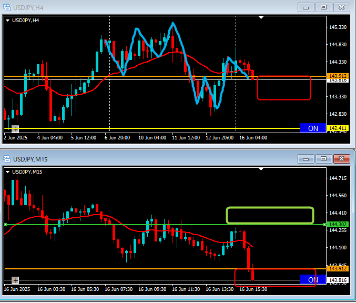Click the USDJPY,H4 window chart icon
The width and height of the screenshot is (356, 303).
click(7, 7)
